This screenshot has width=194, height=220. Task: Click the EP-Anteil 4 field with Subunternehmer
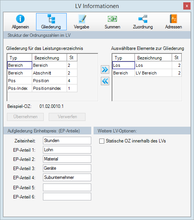(x=67, y=177)
